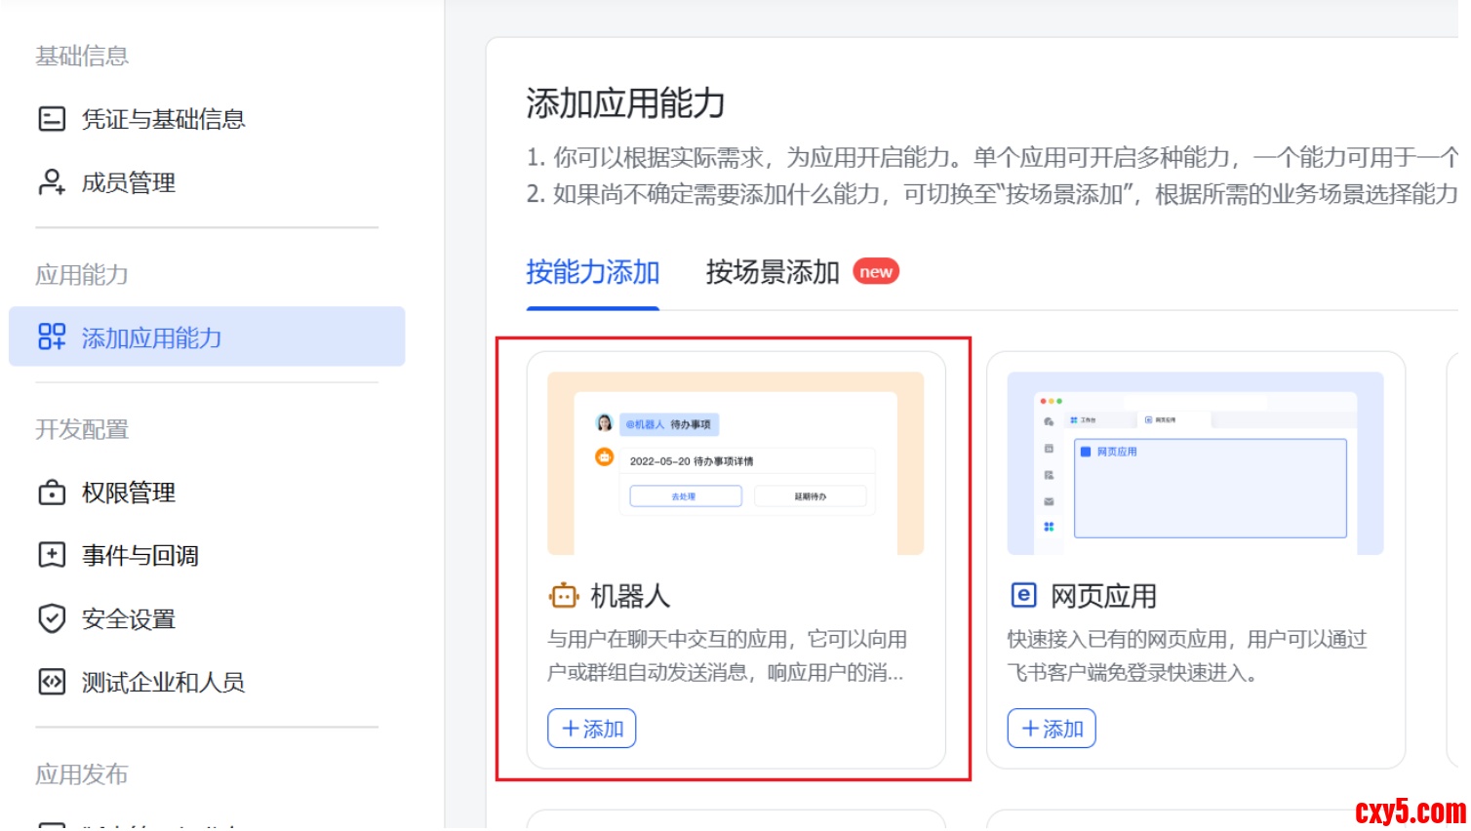Click the 网页应用 preview illustration
1471x831 pixels.
[x=1195, y=463]
